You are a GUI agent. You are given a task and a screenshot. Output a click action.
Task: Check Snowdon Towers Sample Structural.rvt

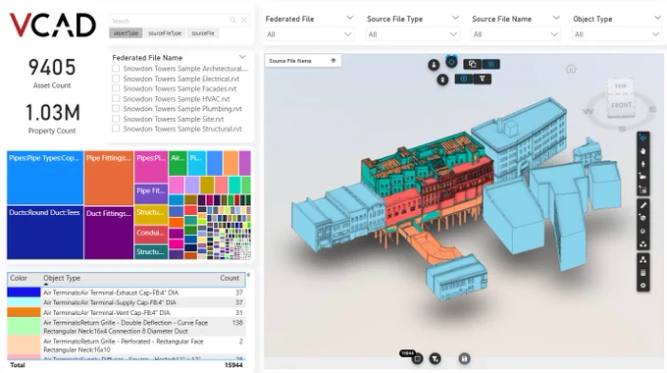(x=116, y=129)
